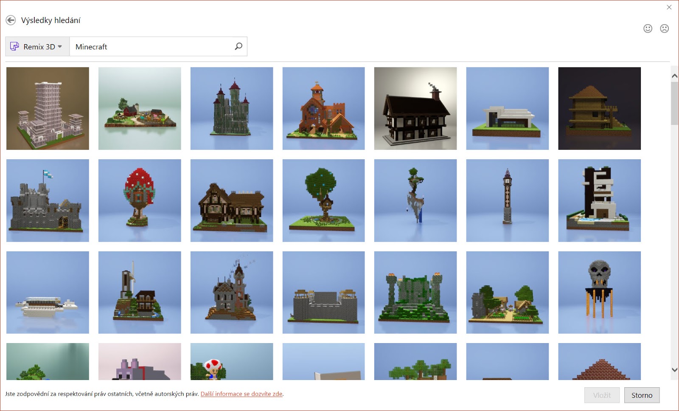Open the Další informace se dozvíte zde link

(x=241, y=394)
